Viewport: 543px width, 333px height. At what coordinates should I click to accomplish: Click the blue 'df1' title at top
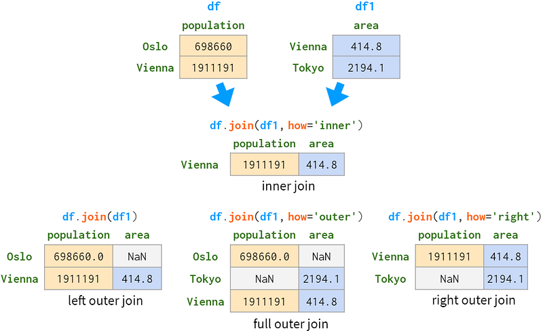364,6
